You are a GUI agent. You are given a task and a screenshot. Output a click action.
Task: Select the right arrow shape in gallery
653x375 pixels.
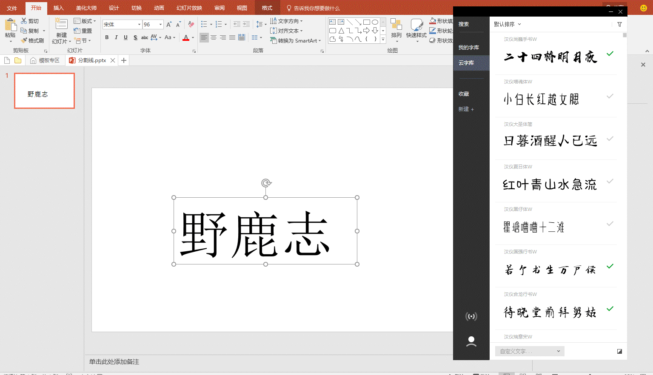[x=366, y=31]
